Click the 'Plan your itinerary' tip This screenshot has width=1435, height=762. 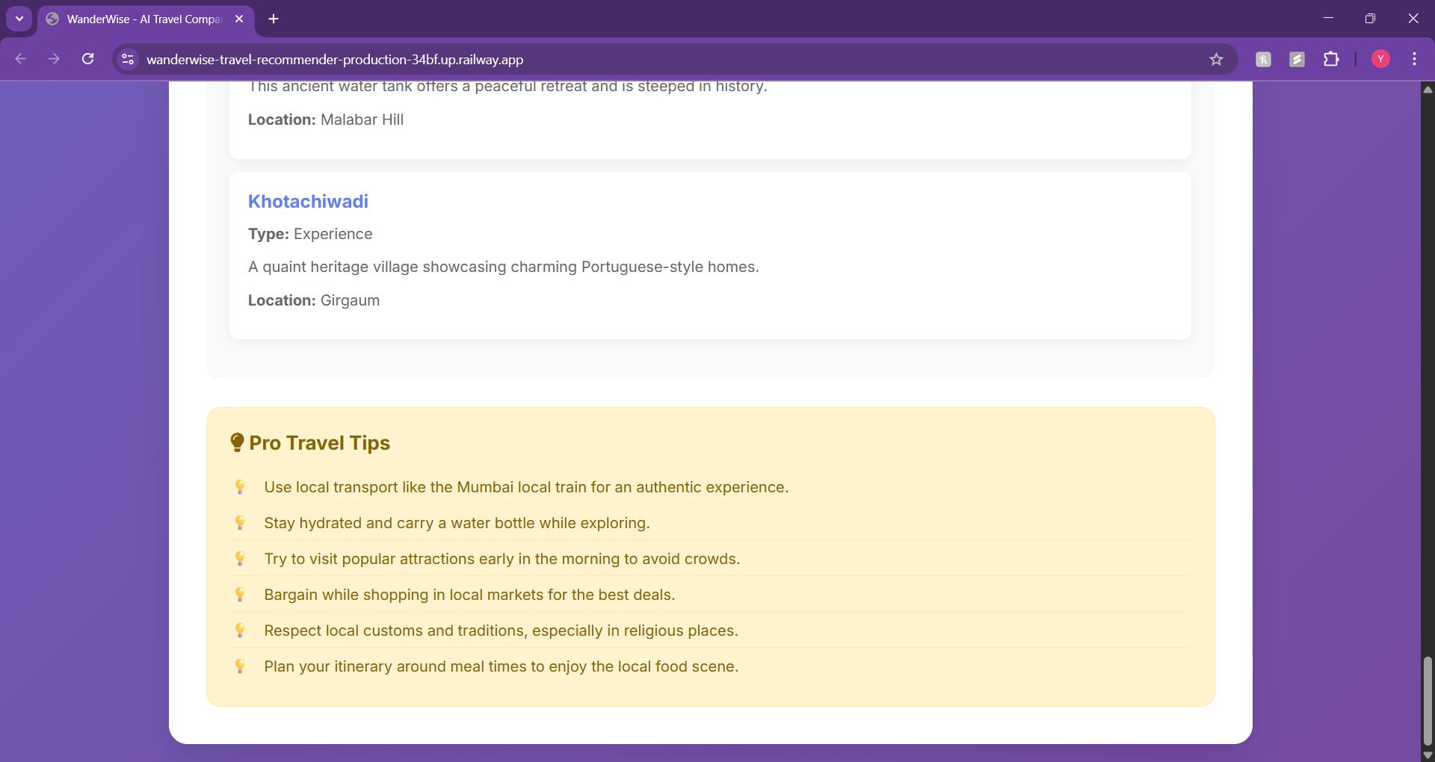[x=501, y=666]
